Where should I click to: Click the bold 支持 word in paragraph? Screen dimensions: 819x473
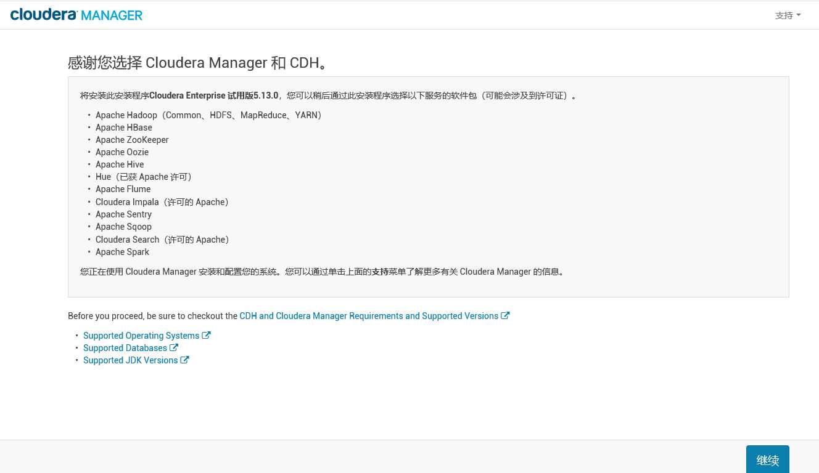(x=380, y=272)
